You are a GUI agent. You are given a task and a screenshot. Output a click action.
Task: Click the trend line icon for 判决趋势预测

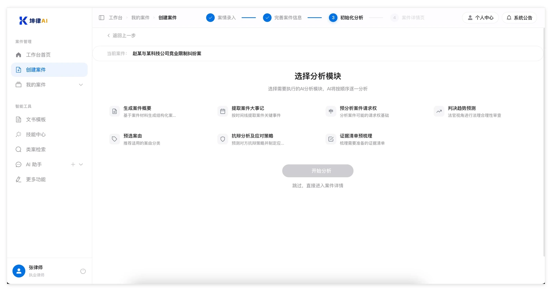point(439,111)
